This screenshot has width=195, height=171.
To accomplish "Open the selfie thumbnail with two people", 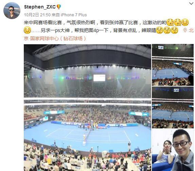I will [x=173, y=150].
